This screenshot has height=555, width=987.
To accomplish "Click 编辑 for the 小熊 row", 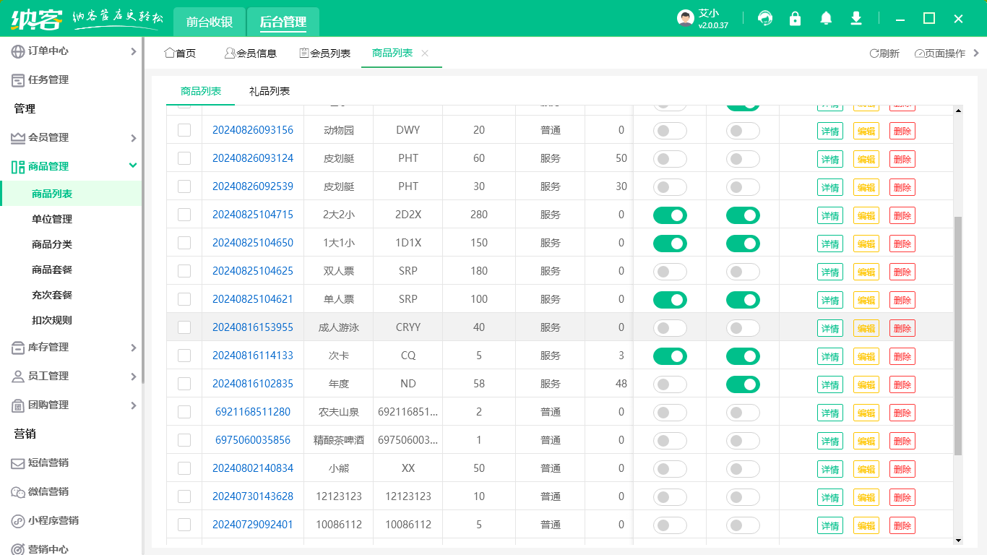I will (866, 469).
